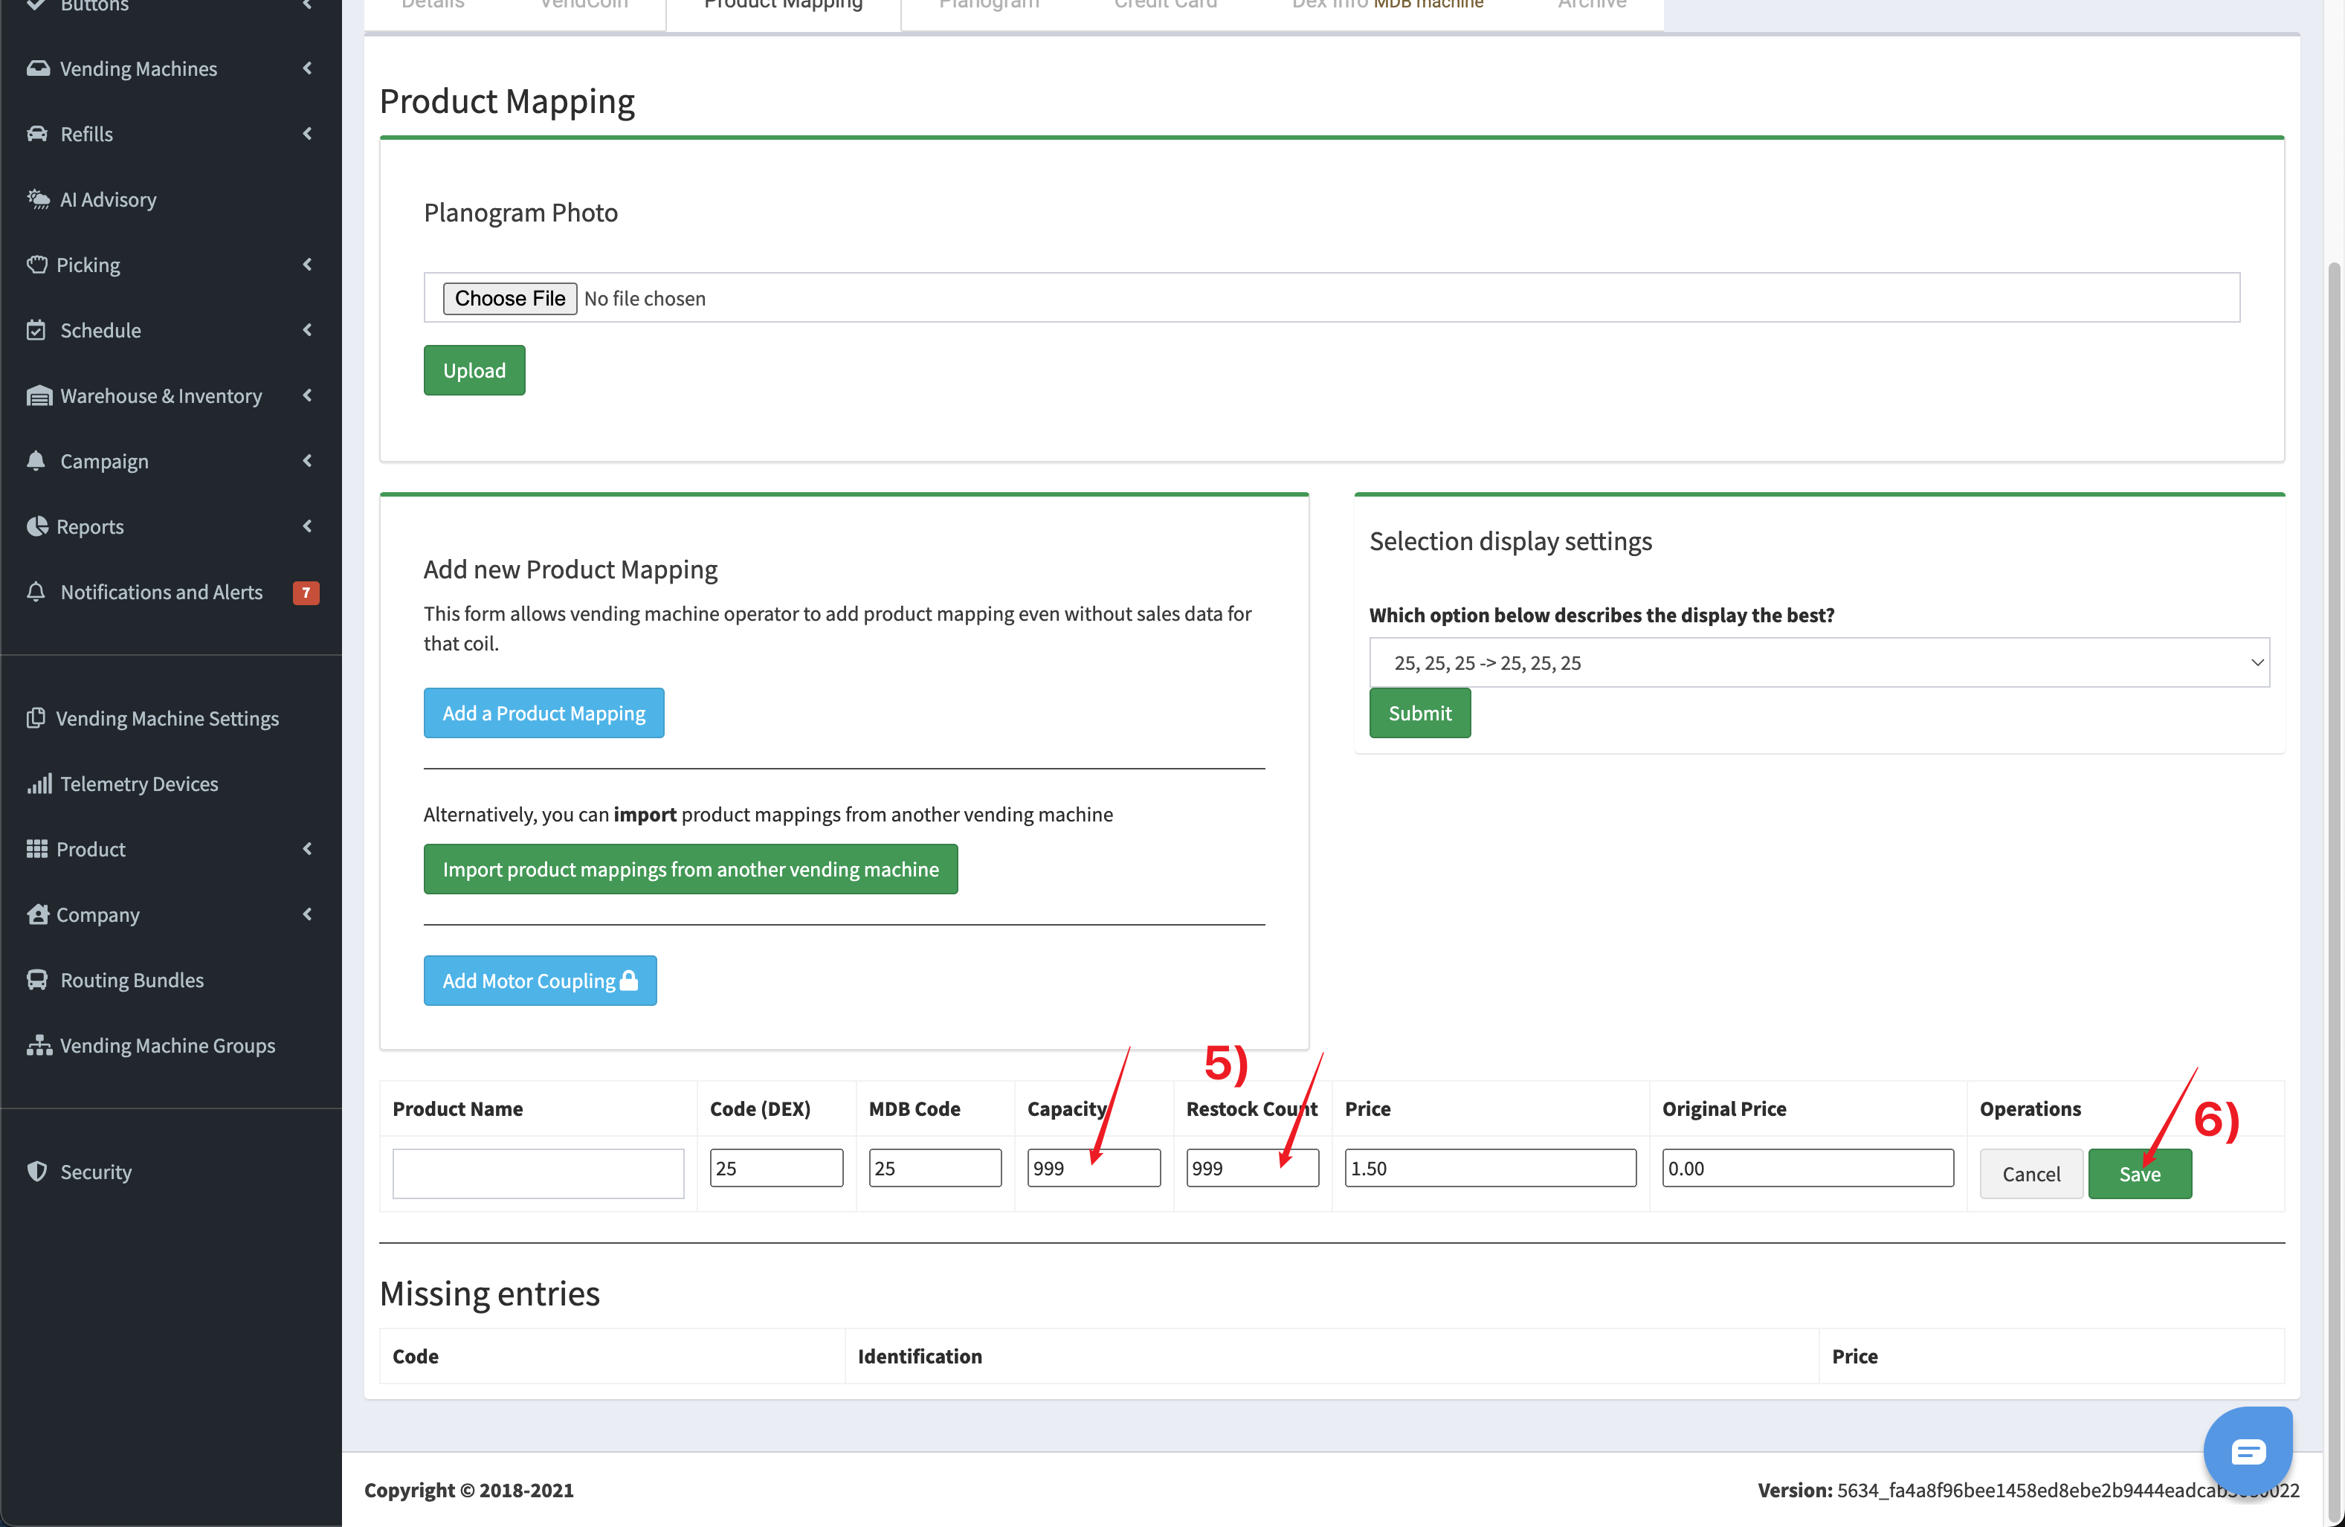Expand the Reports sidebar section

click(x=90, y=527)
